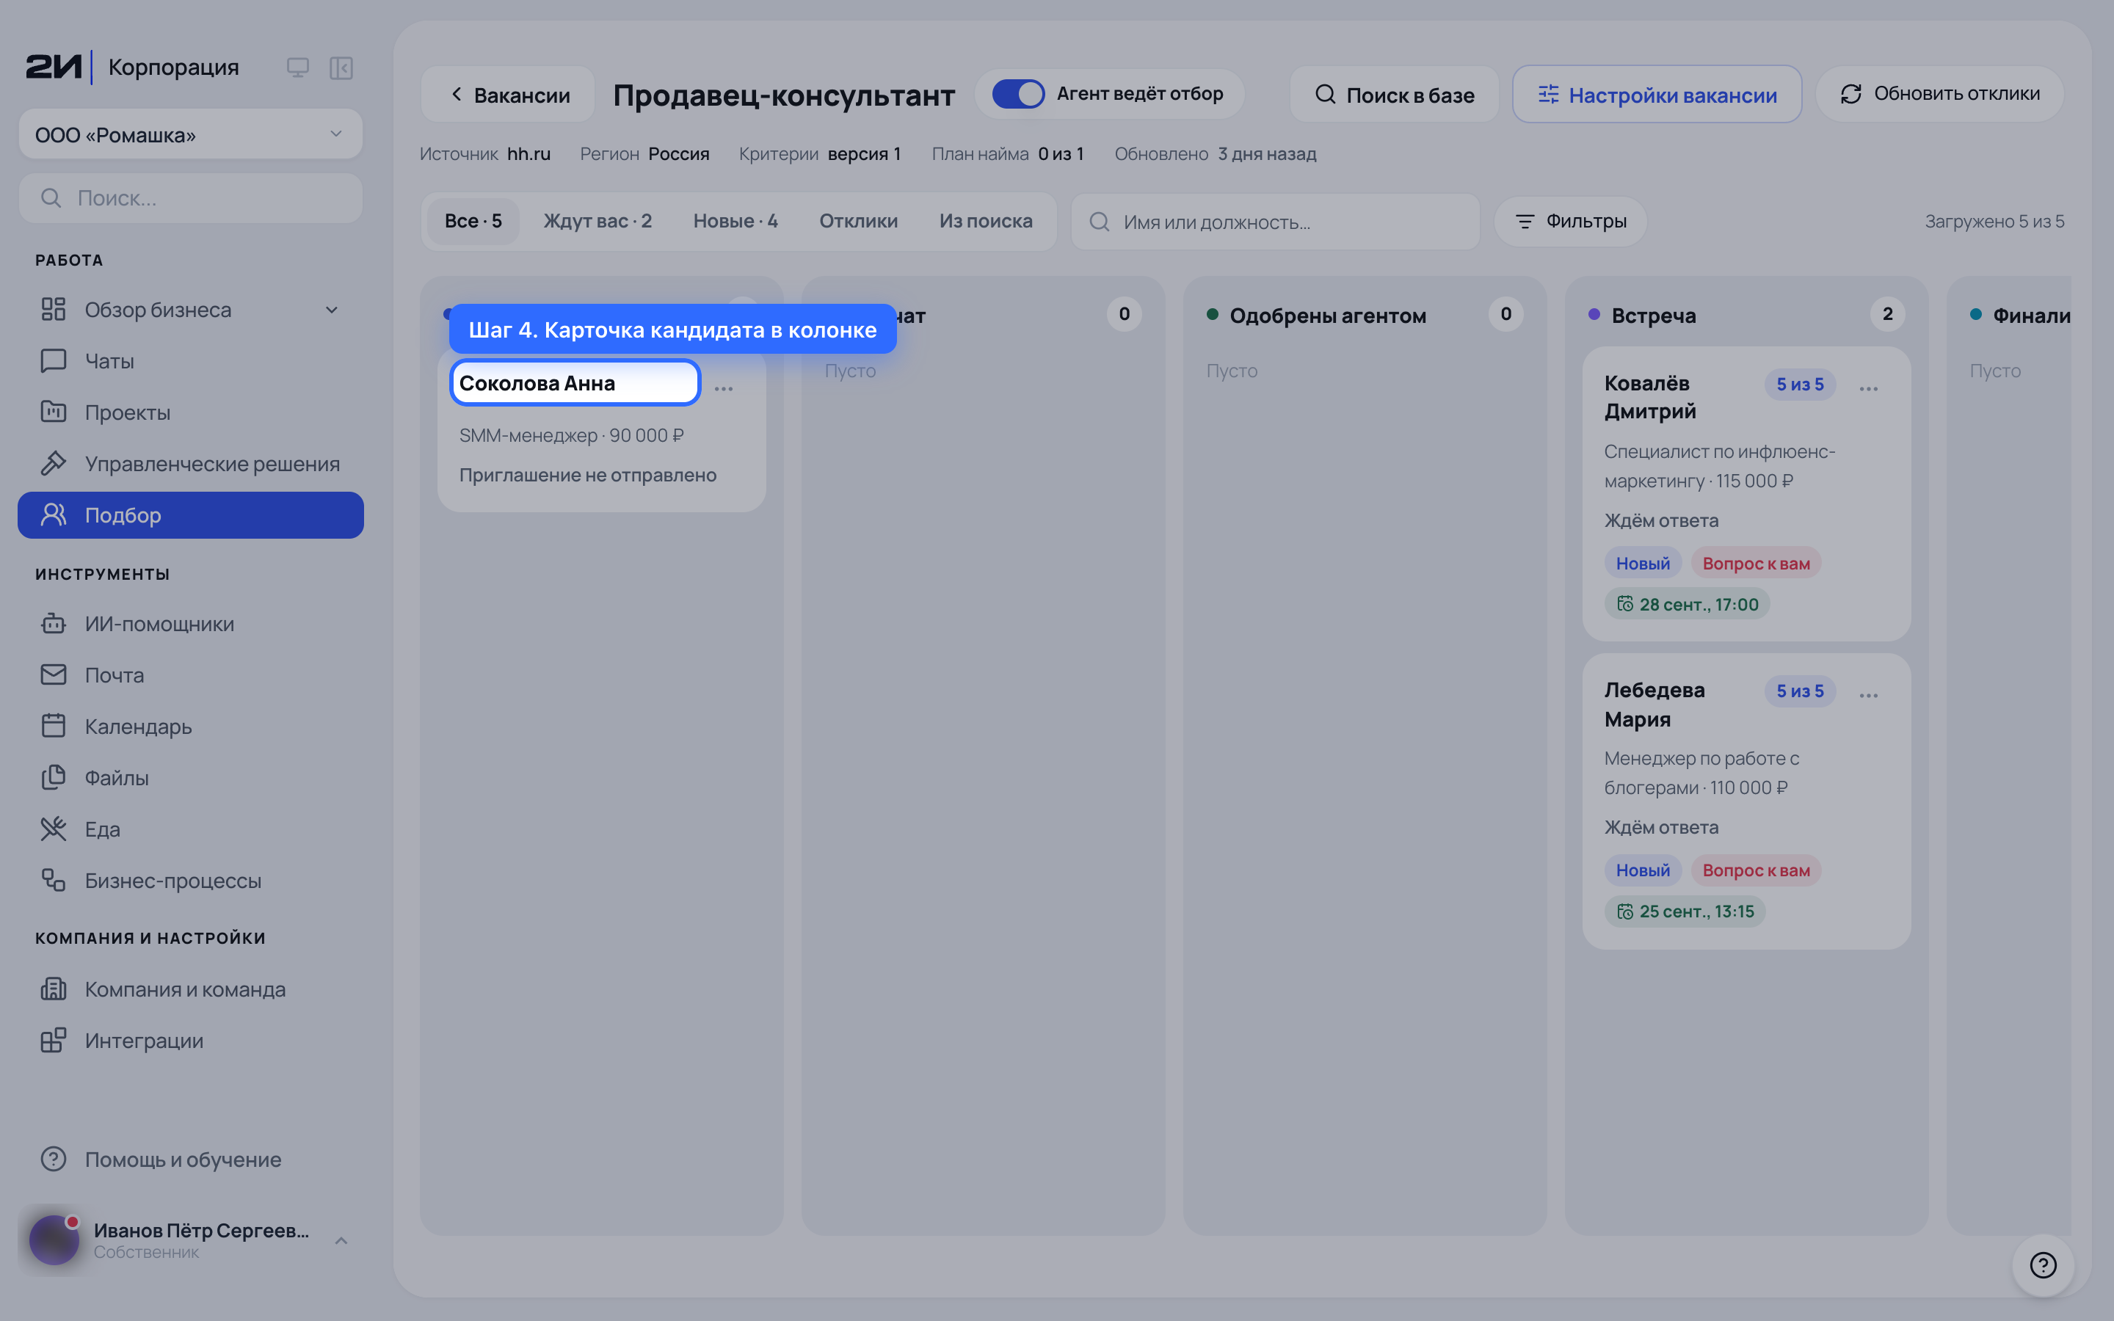Click Обновить отклики button
The height and width of the screenshot is (1321, 2114).
[1939, 95]
